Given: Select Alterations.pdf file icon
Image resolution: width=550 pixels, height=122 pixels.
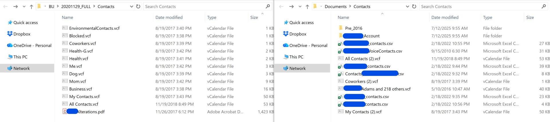Looking at the screenshot, I should click(65, 111).
